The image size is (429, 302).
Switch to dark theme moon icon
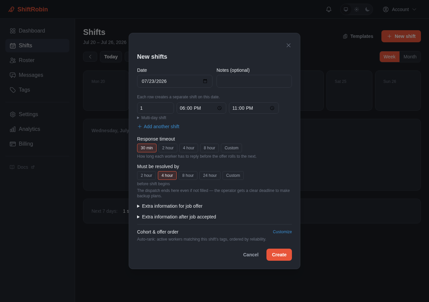coord(367,9)
